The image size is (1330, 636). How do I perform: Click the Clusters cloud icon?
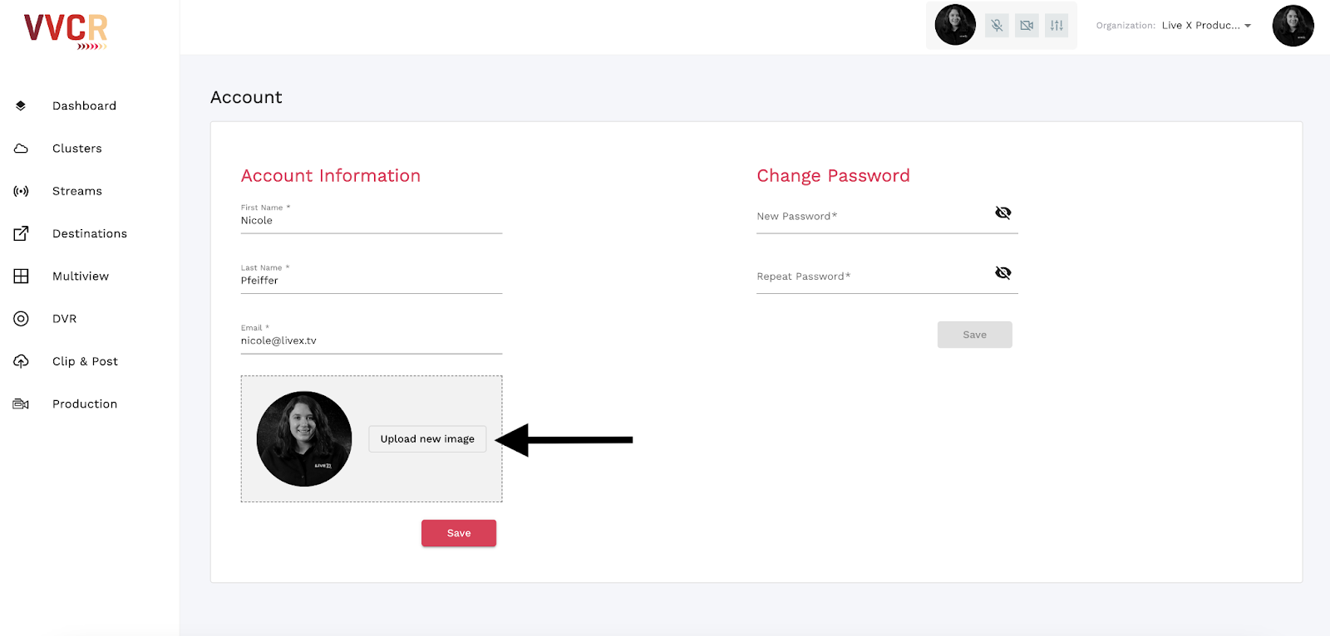coord(21,149)
